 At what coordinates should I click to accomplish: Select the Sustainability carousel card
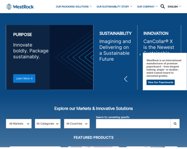[x=115, y=57]
